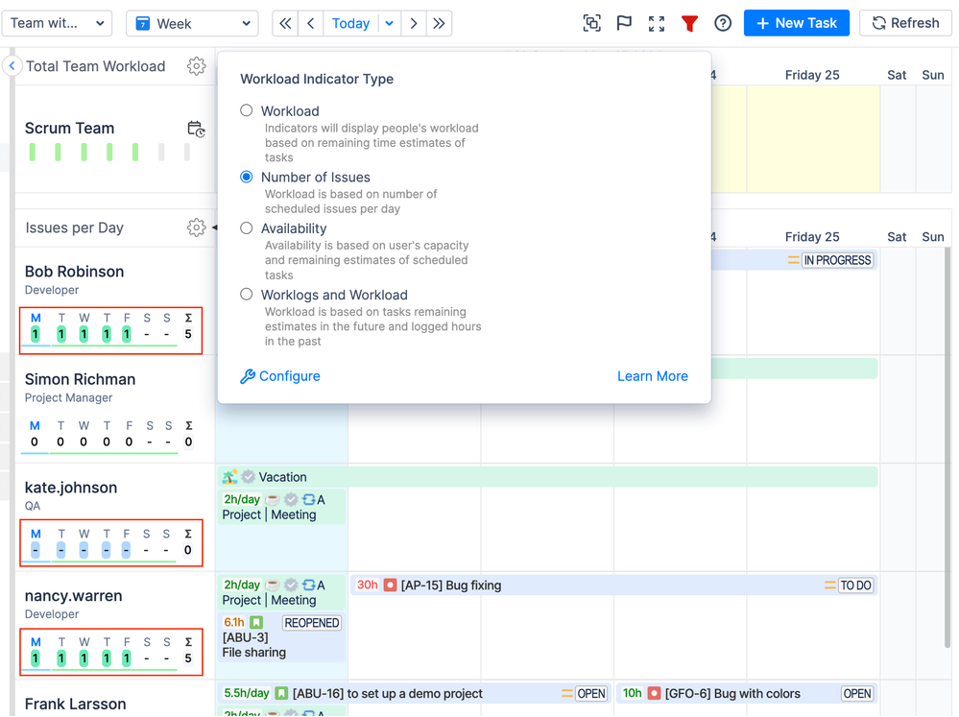Click the REOPENED status badge
The width and height of the screenshot is (959, 717).
(x=312, y=622)
